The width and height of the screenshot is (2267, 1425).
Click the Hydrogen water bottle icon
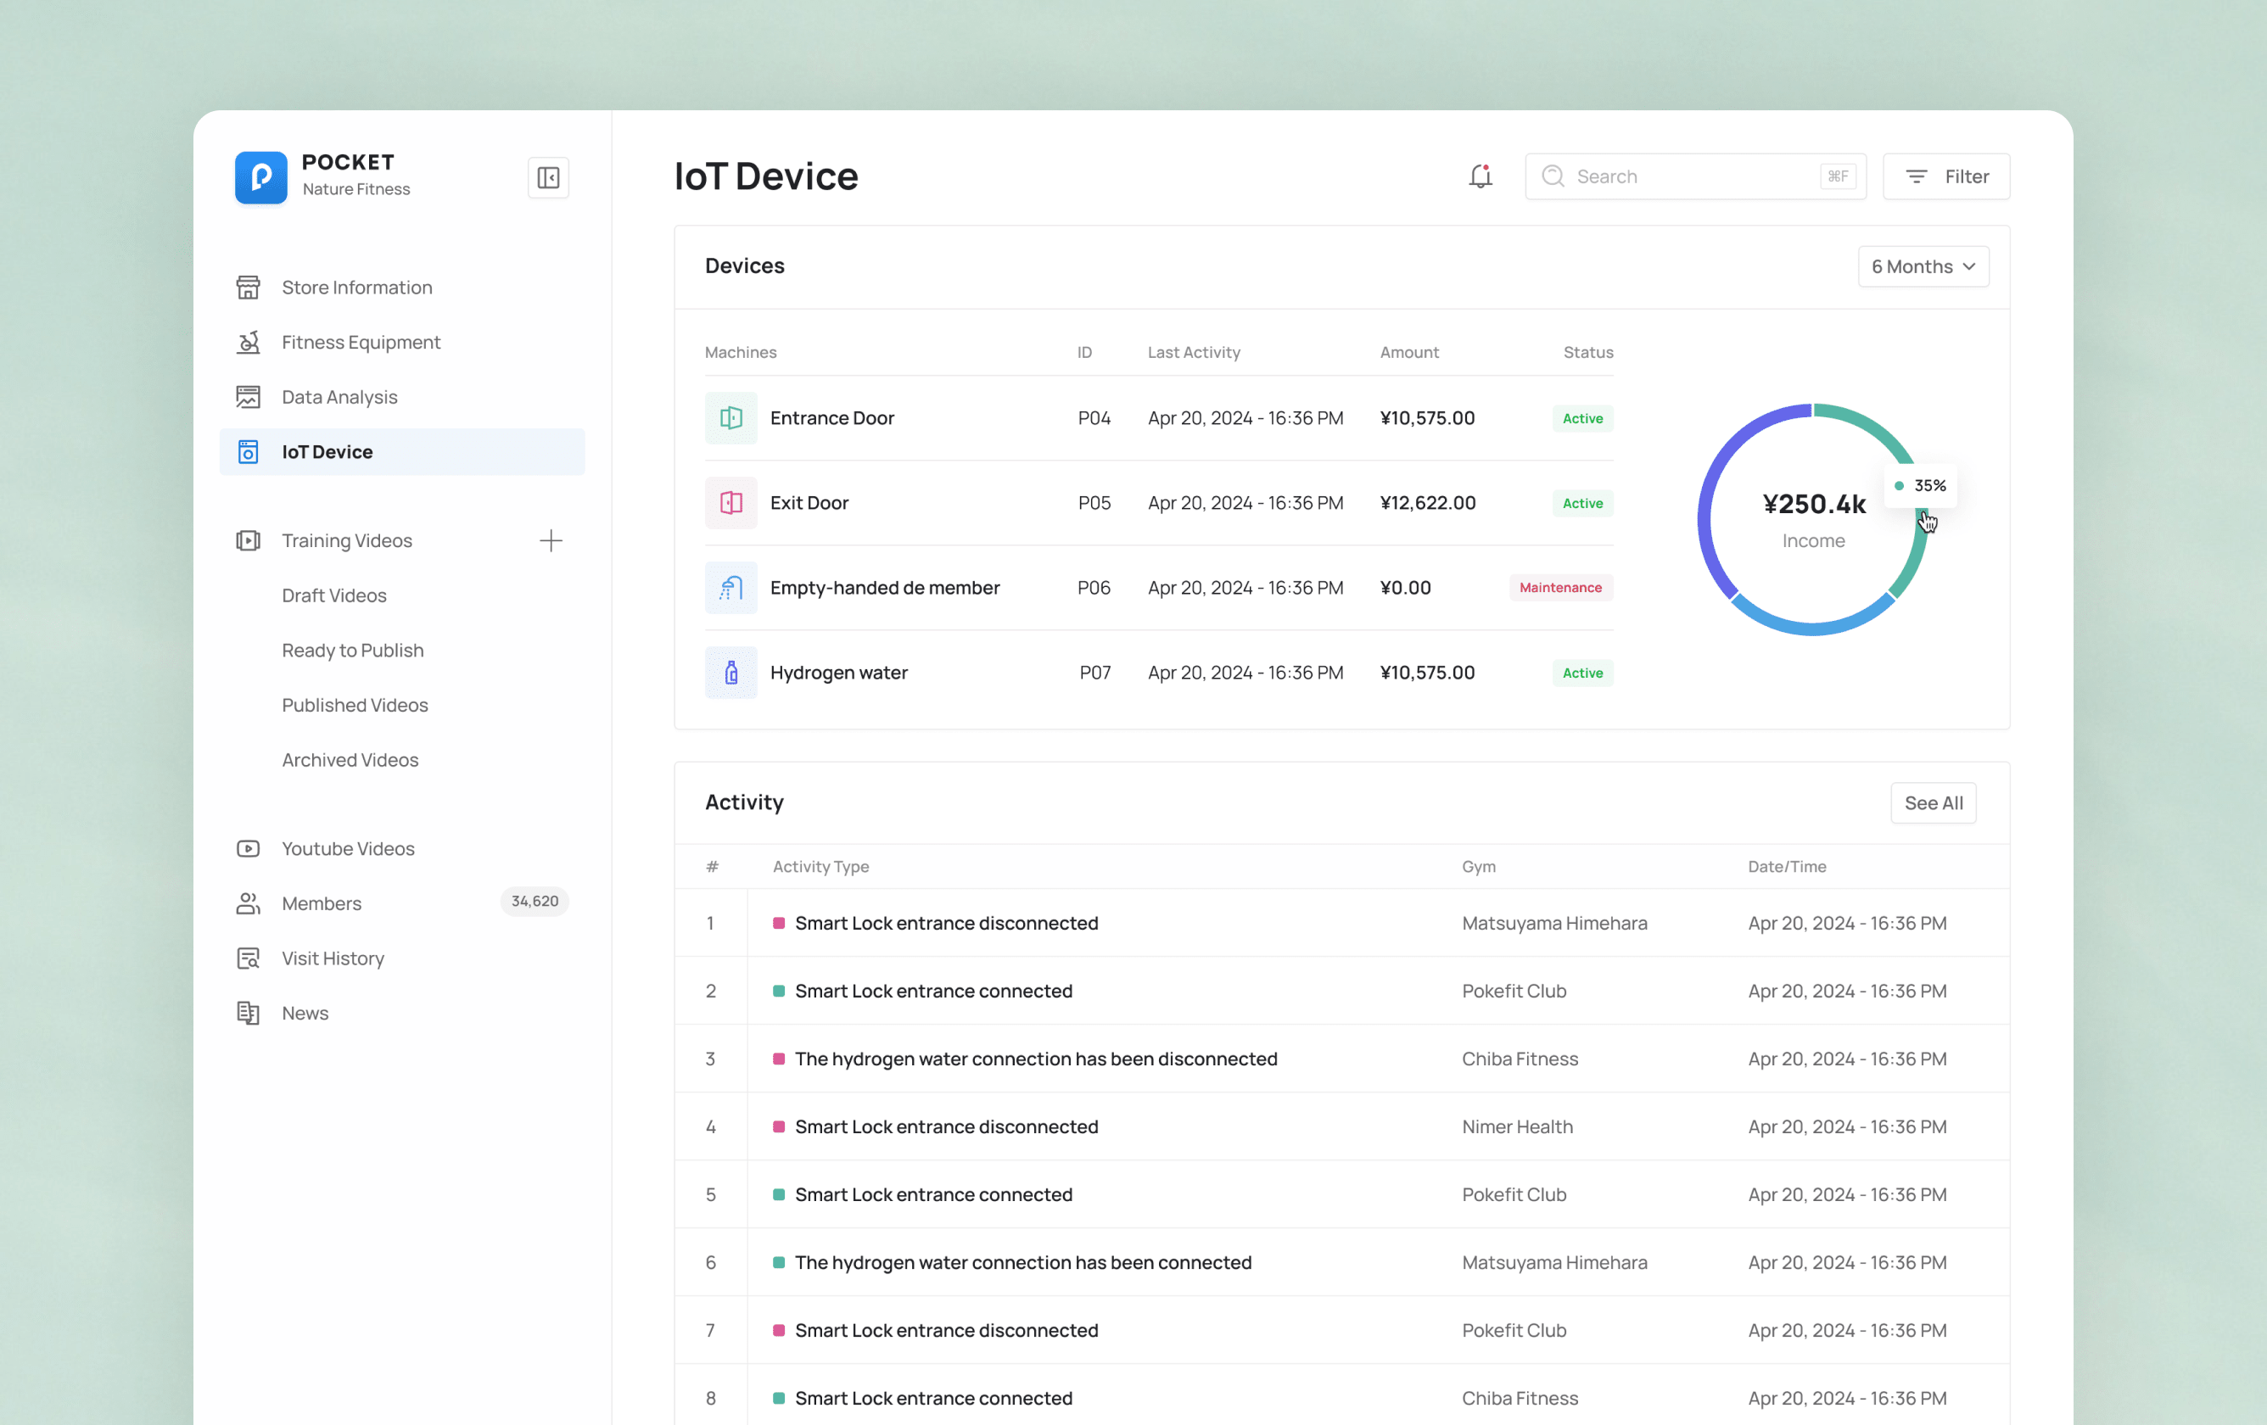(x=730, y=672)
